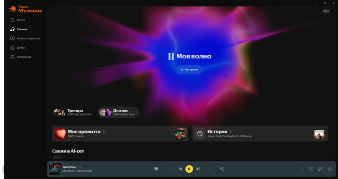The width and height of the screenshot is (338, 179).
Task: Go to the Главная home section
Action: point(19,29)
